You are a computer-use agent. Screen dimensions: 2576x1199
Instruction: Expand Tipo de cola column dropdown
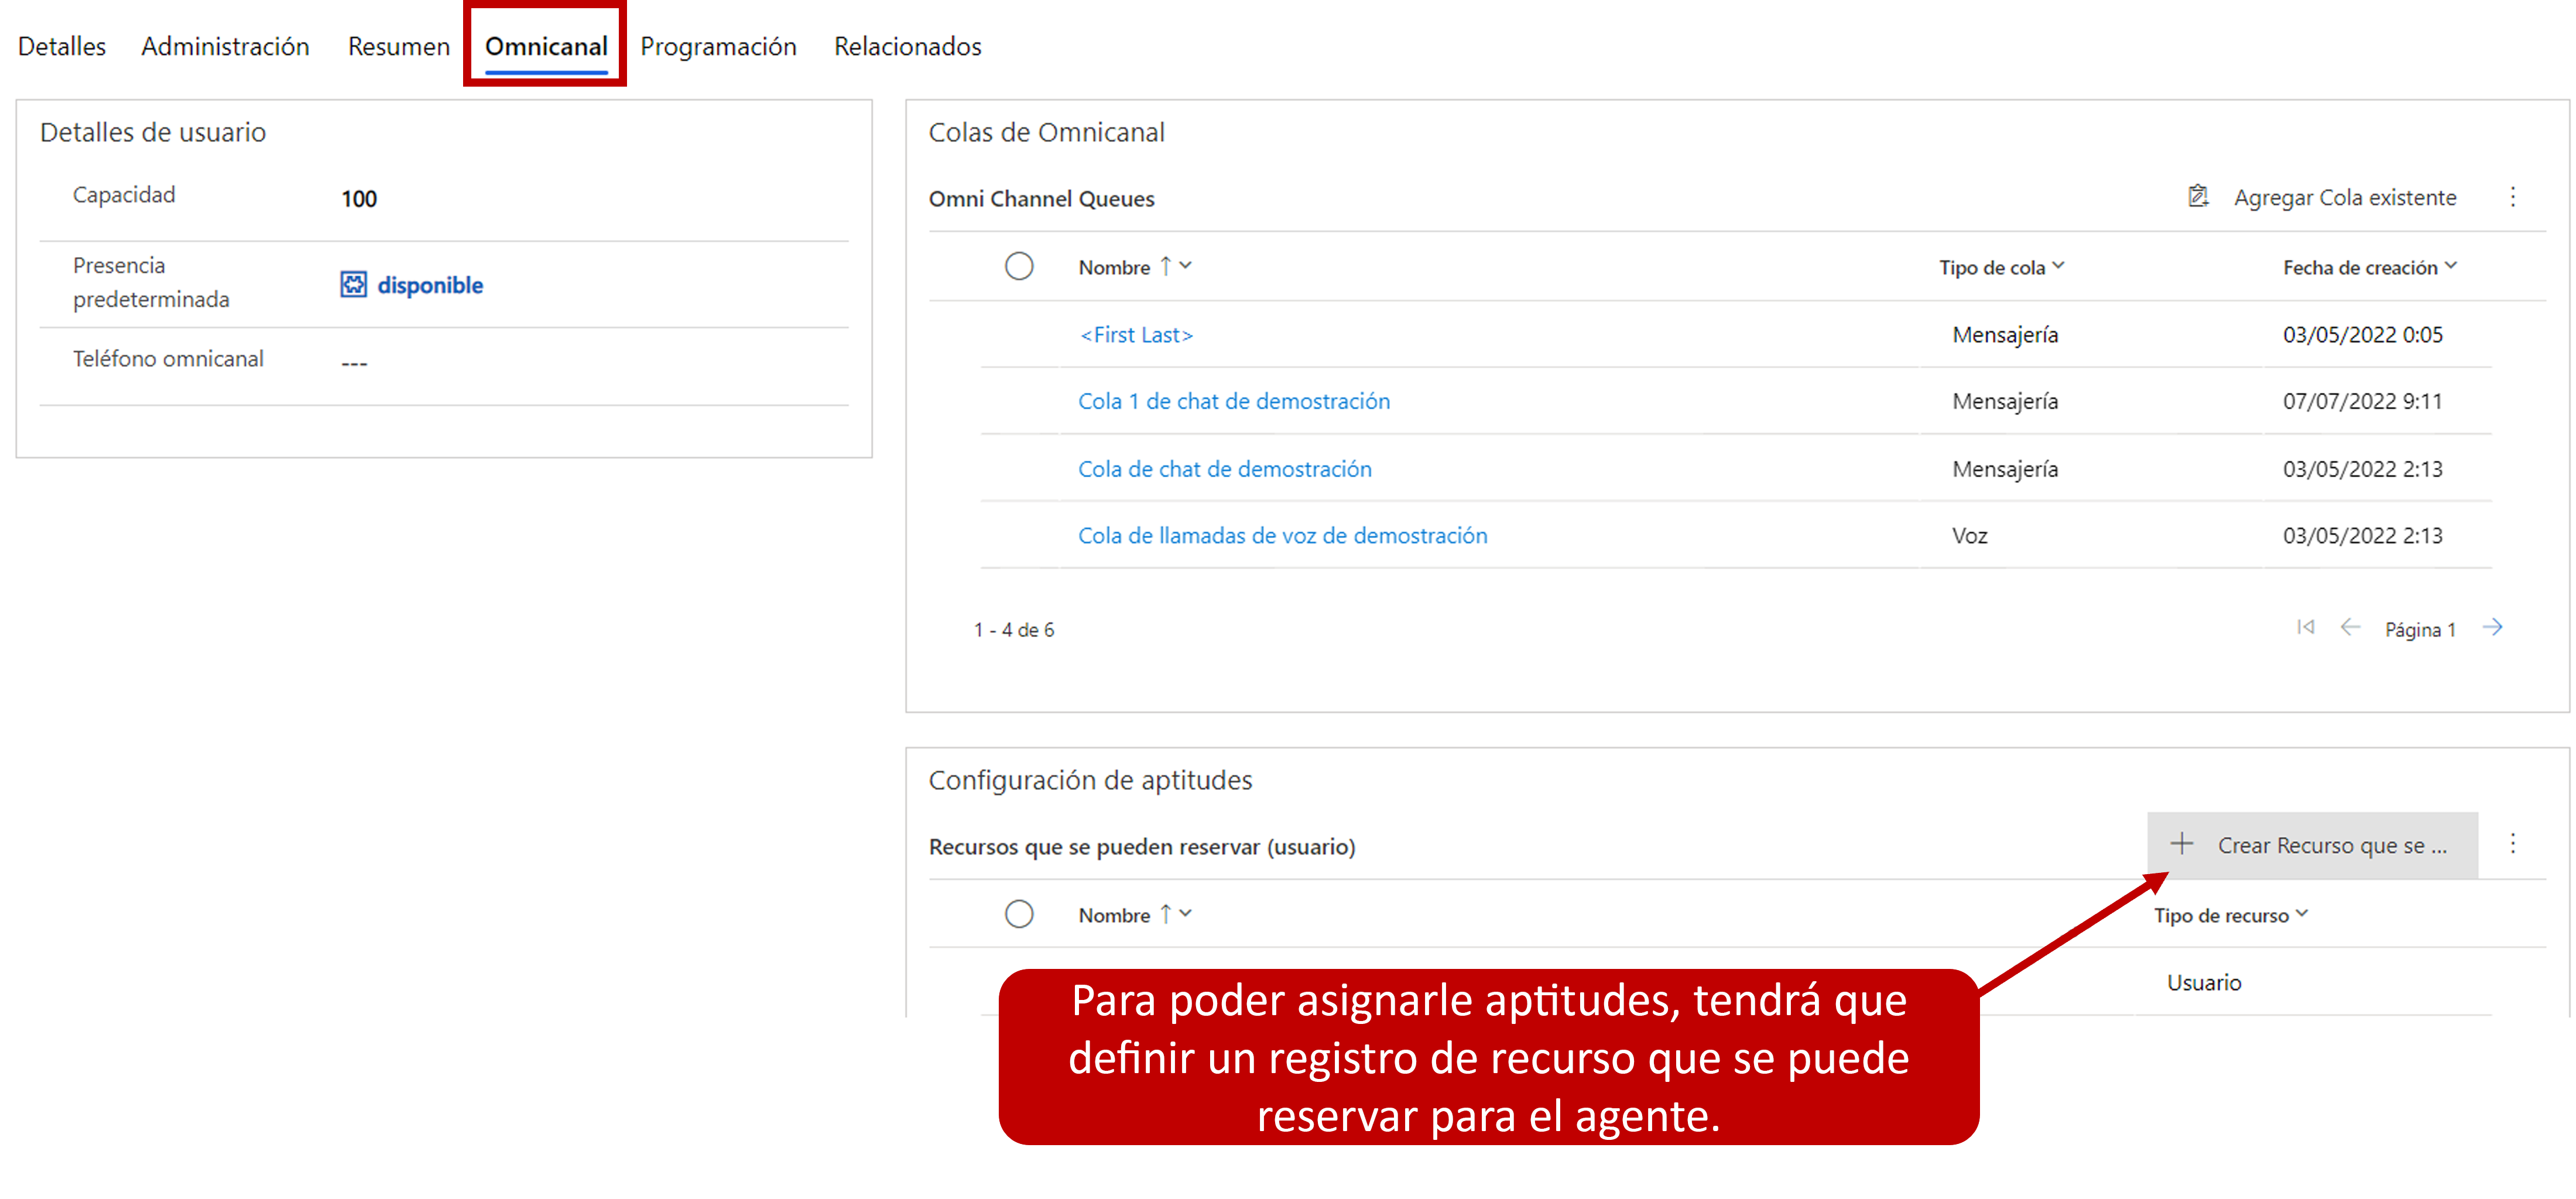point(2058,266)
